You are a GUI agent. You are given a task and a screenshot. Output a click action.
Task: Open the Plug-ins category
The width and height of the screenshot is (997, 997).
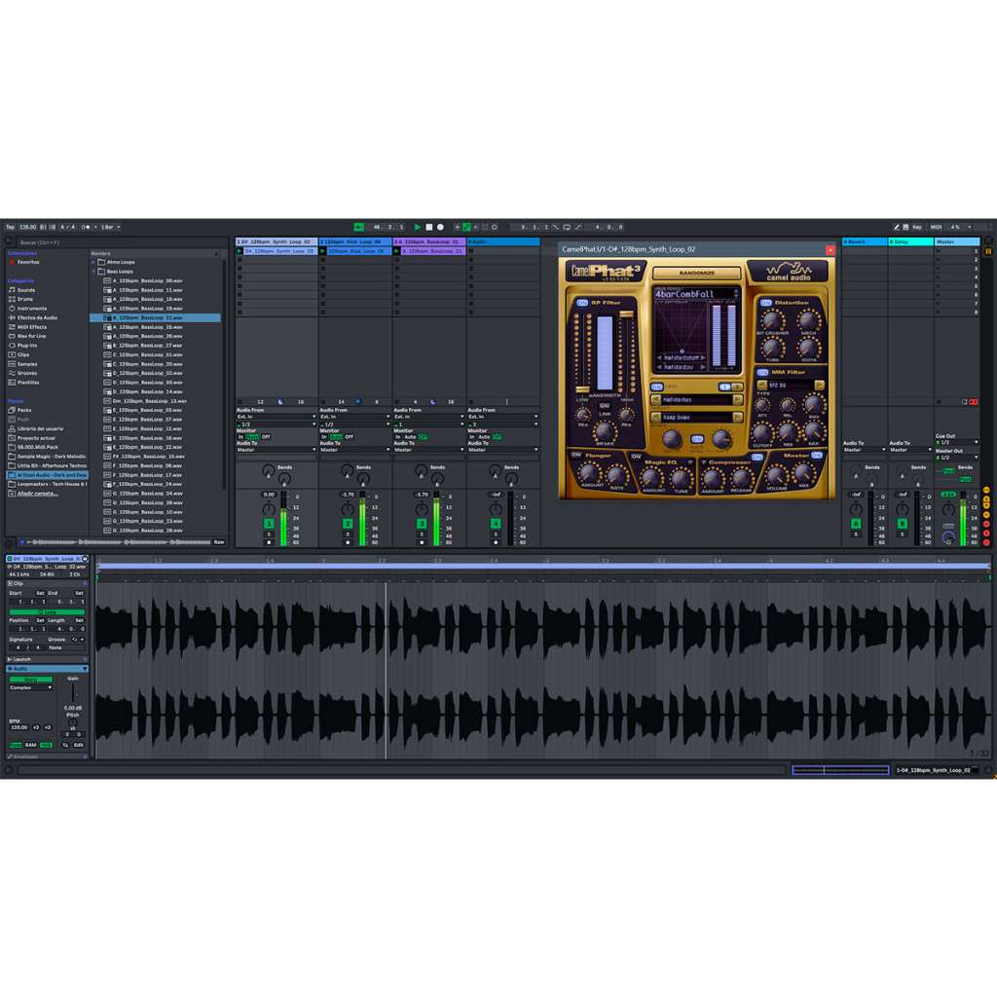pos(23,346)
